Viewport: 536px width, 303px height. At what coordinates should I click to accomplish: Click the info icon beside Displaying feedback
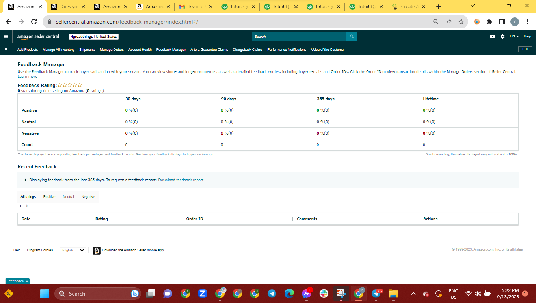click(25, 180)
